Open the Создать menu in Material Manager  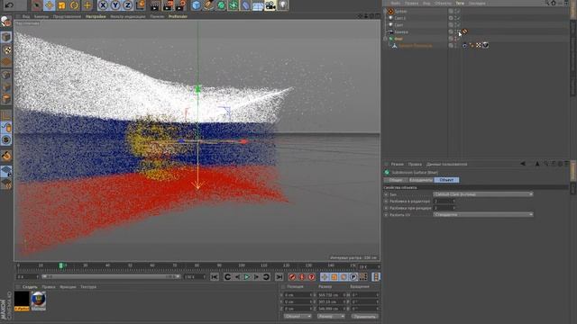[30, 287]
